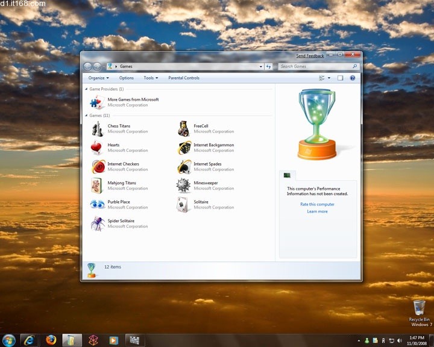Open the Games window taskbar button
This screenshot has height=347, width=434.
[134, 340]
